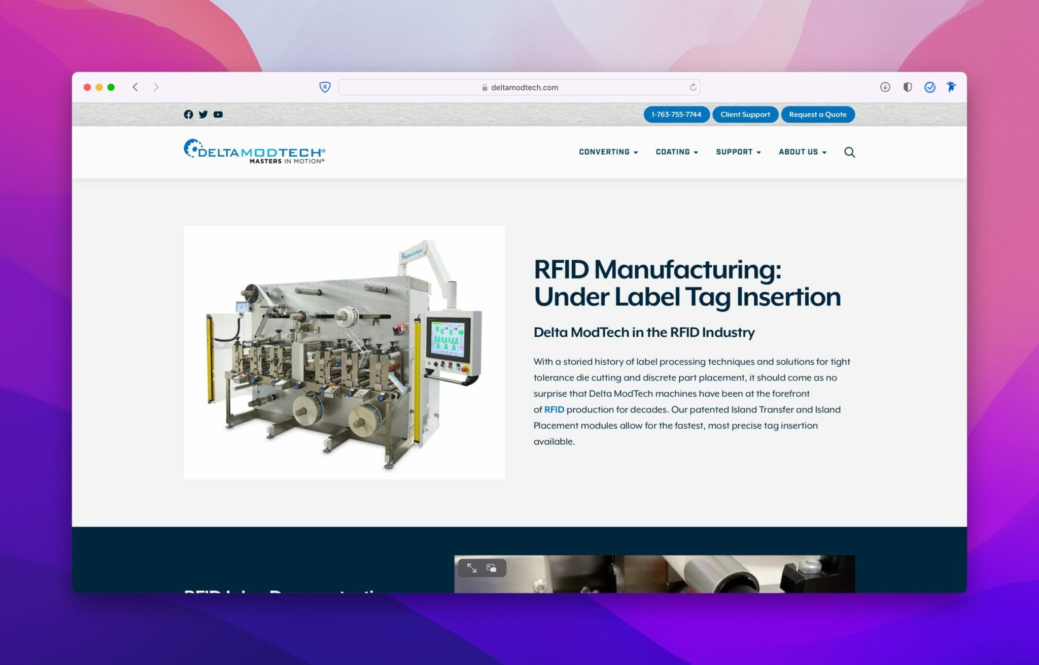Screen dimensions: 1039x665
Task: Click the half-shaded shield extension icon
Action: pos(908,87)
